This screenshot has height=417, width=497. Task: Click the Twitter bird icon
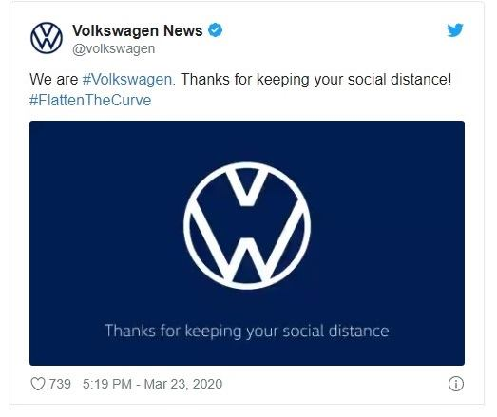tap(455, 30)
